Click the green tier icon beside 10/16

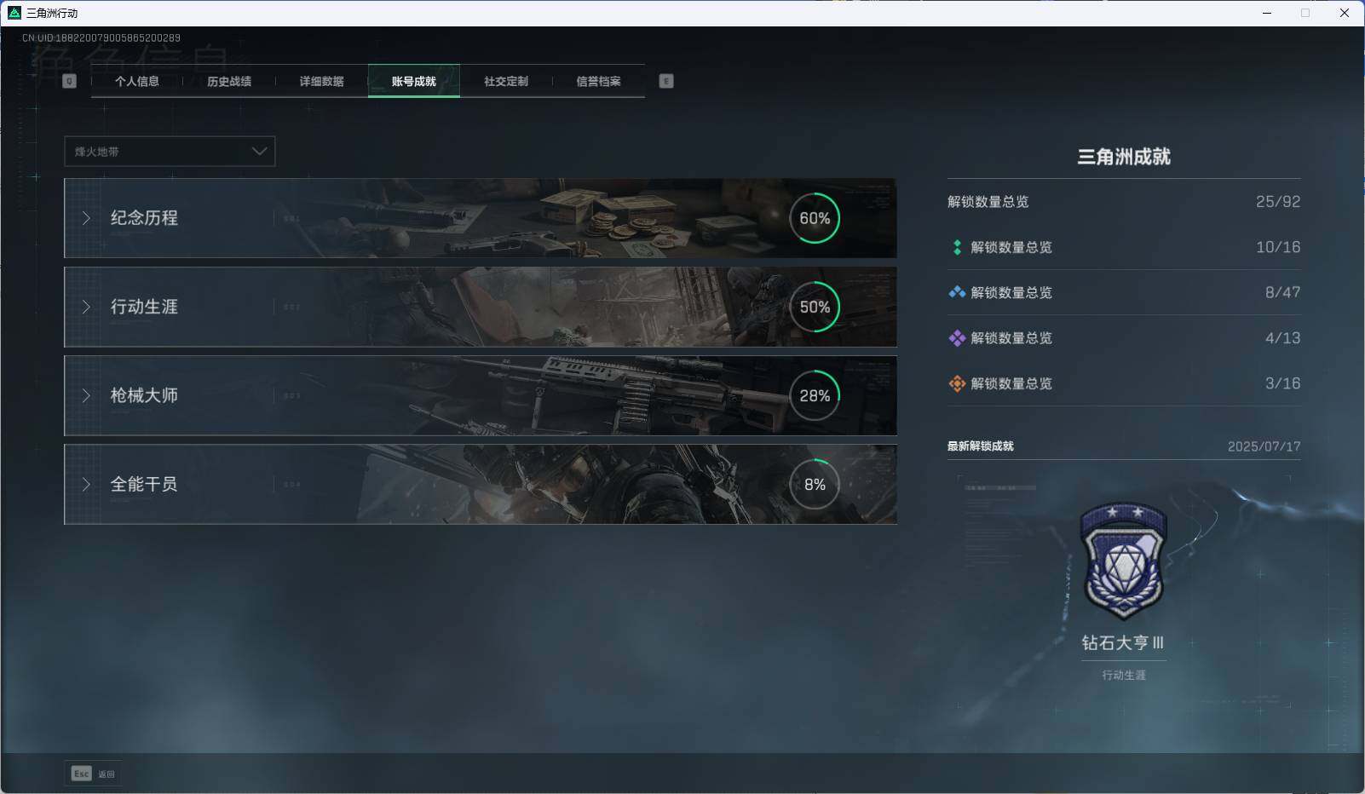tap(957, 247)
